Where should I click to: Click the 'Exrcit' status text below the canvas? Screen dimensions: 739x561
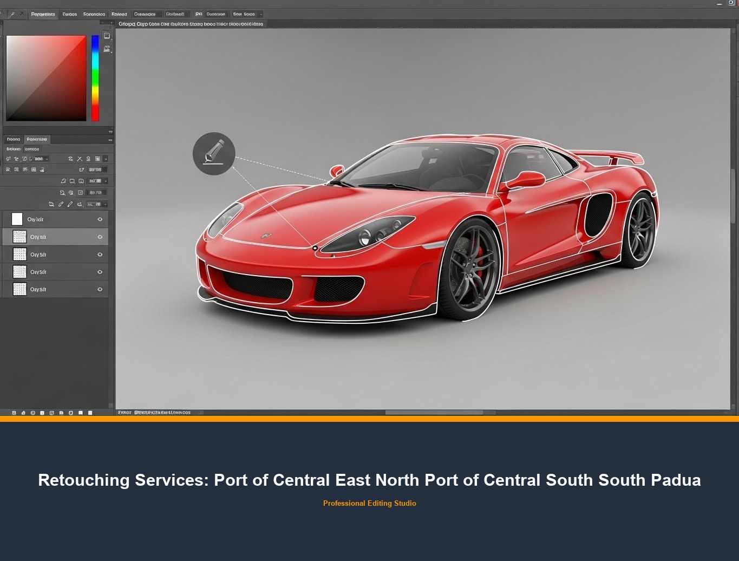pyautogui.click(x=125, y=412)
